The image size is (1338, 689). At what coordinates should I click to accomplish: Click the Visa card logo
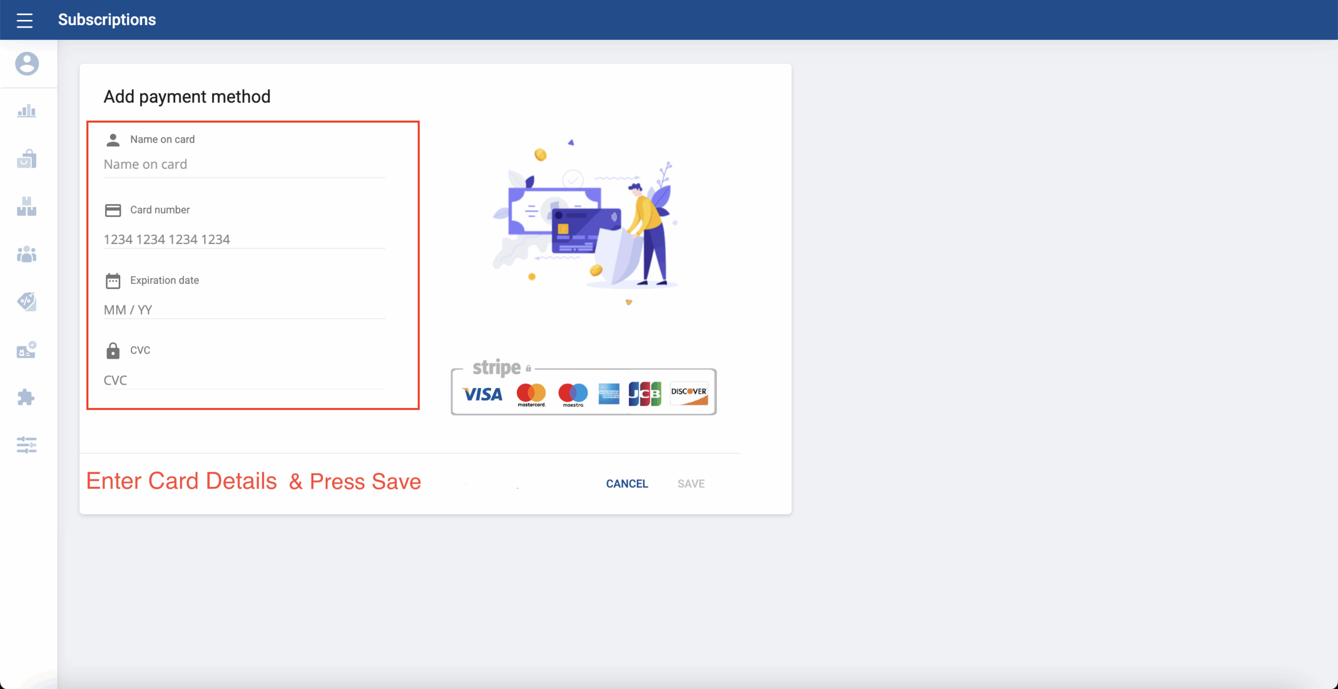[x=482, y=394]
